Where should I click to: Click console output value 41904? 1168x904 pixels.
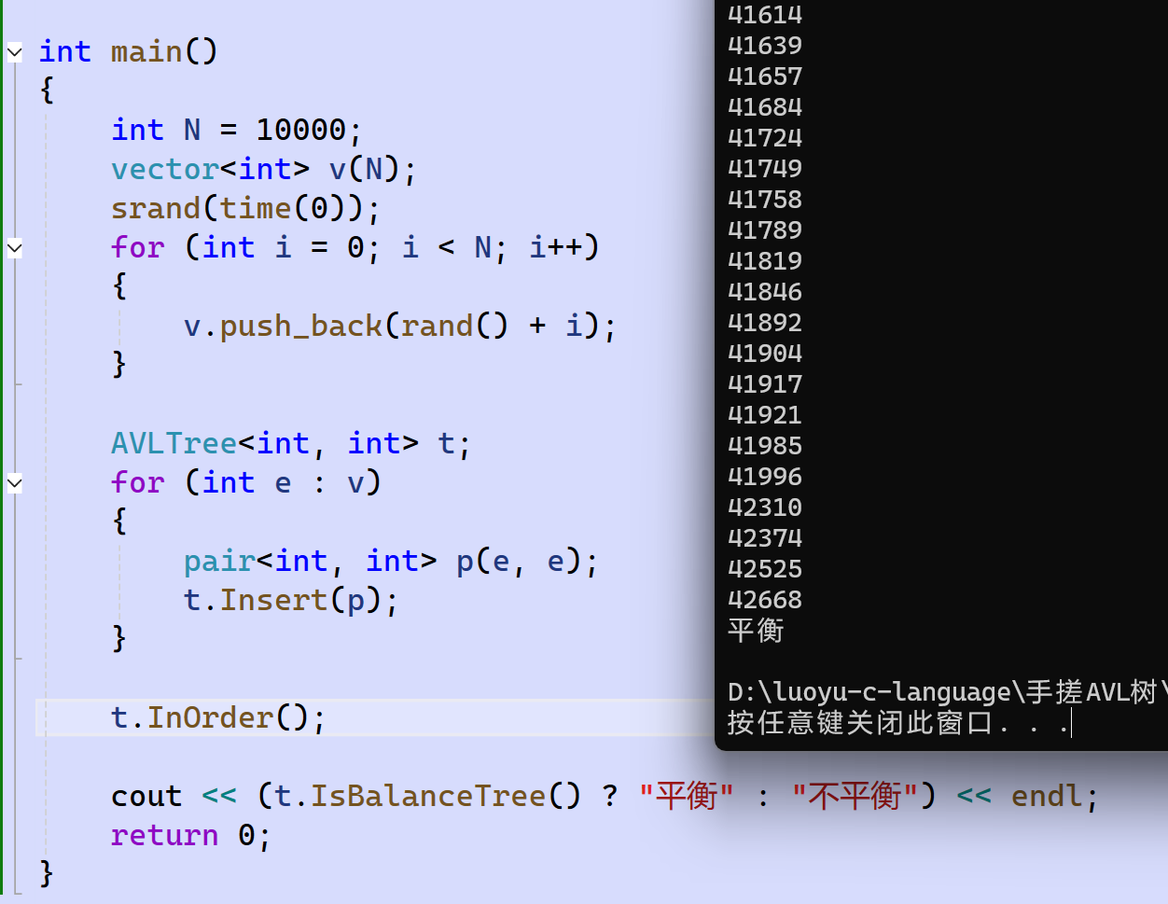[765, 354]
